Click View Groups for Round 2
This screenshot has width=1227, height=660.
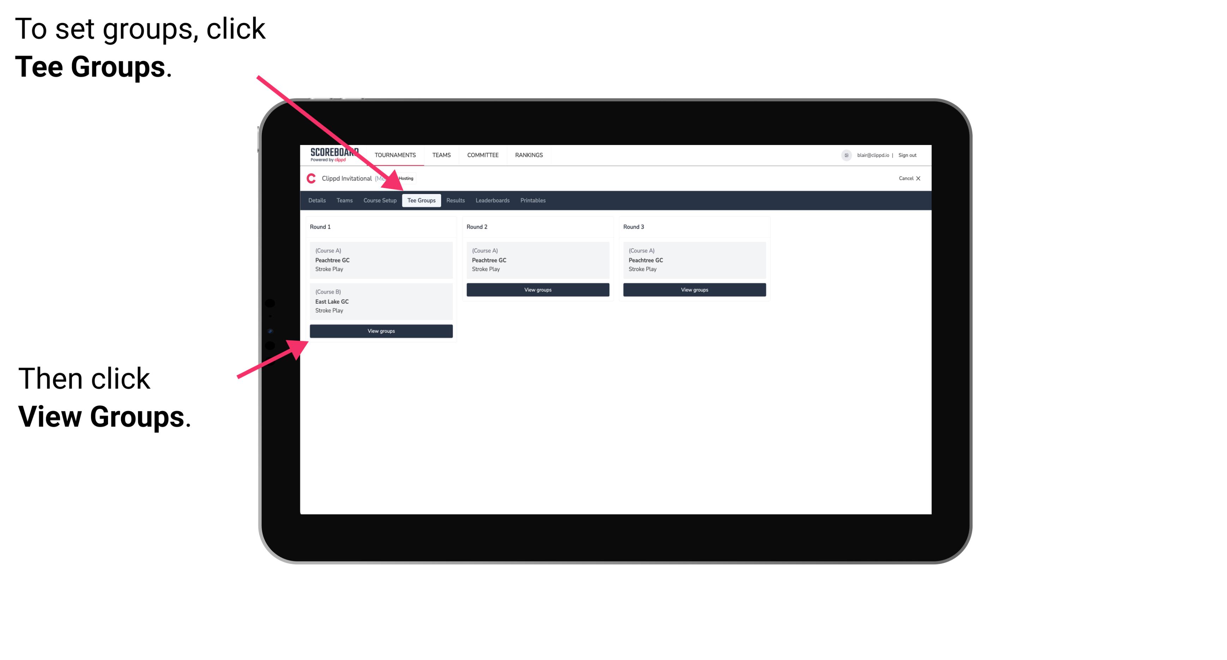pos(537,290)
